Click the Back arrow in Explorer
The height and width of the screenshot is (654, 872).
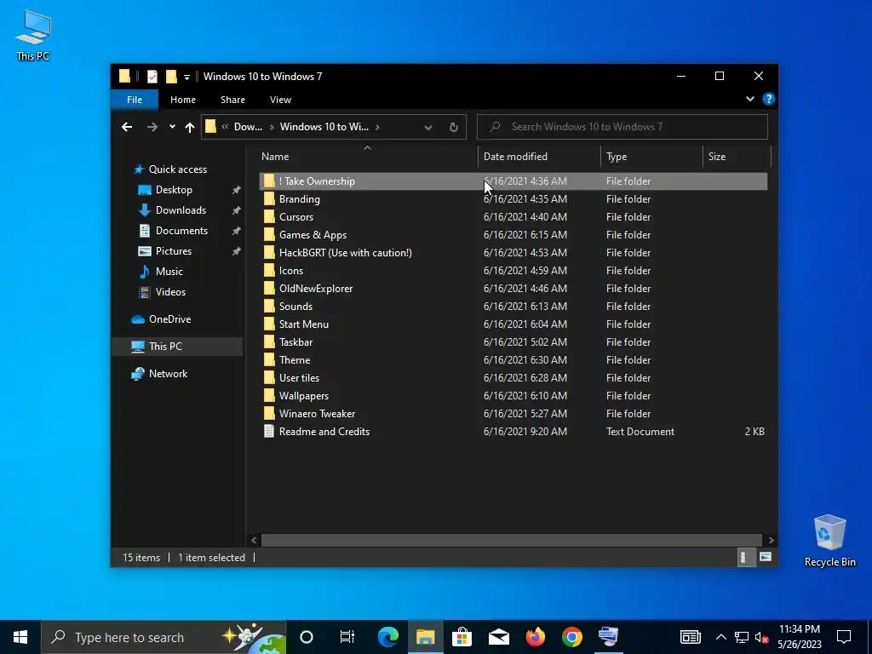127,127
